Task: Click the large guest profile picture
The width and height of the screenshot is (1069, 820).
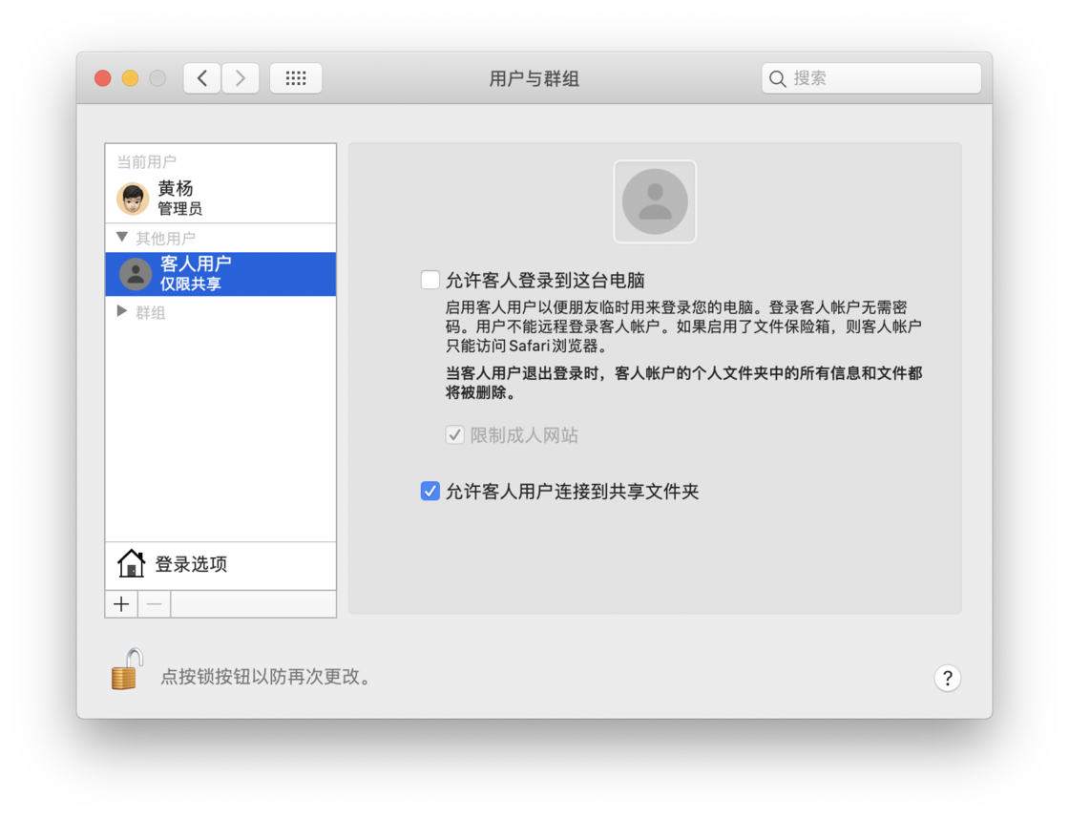Action: pos(655,201)
